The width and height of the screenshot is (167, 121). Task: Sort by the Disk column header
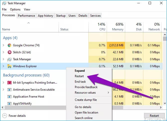click(x=134, y=27)
